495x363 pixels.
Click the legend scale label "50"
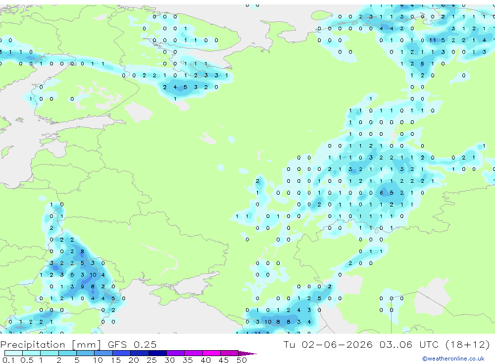point(242,360)
